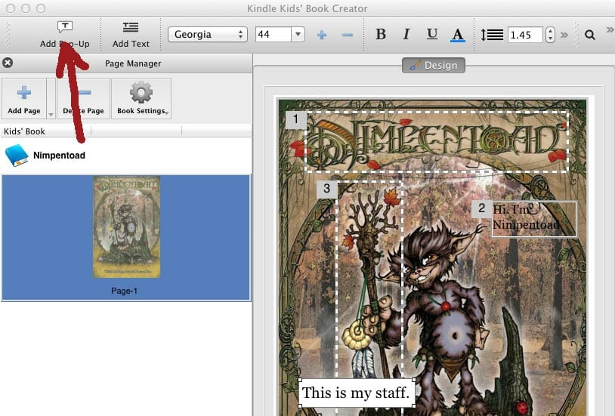The image size is (615, 416).
Task: Click the font size field showing 44
Action: [x=273, y=35]
